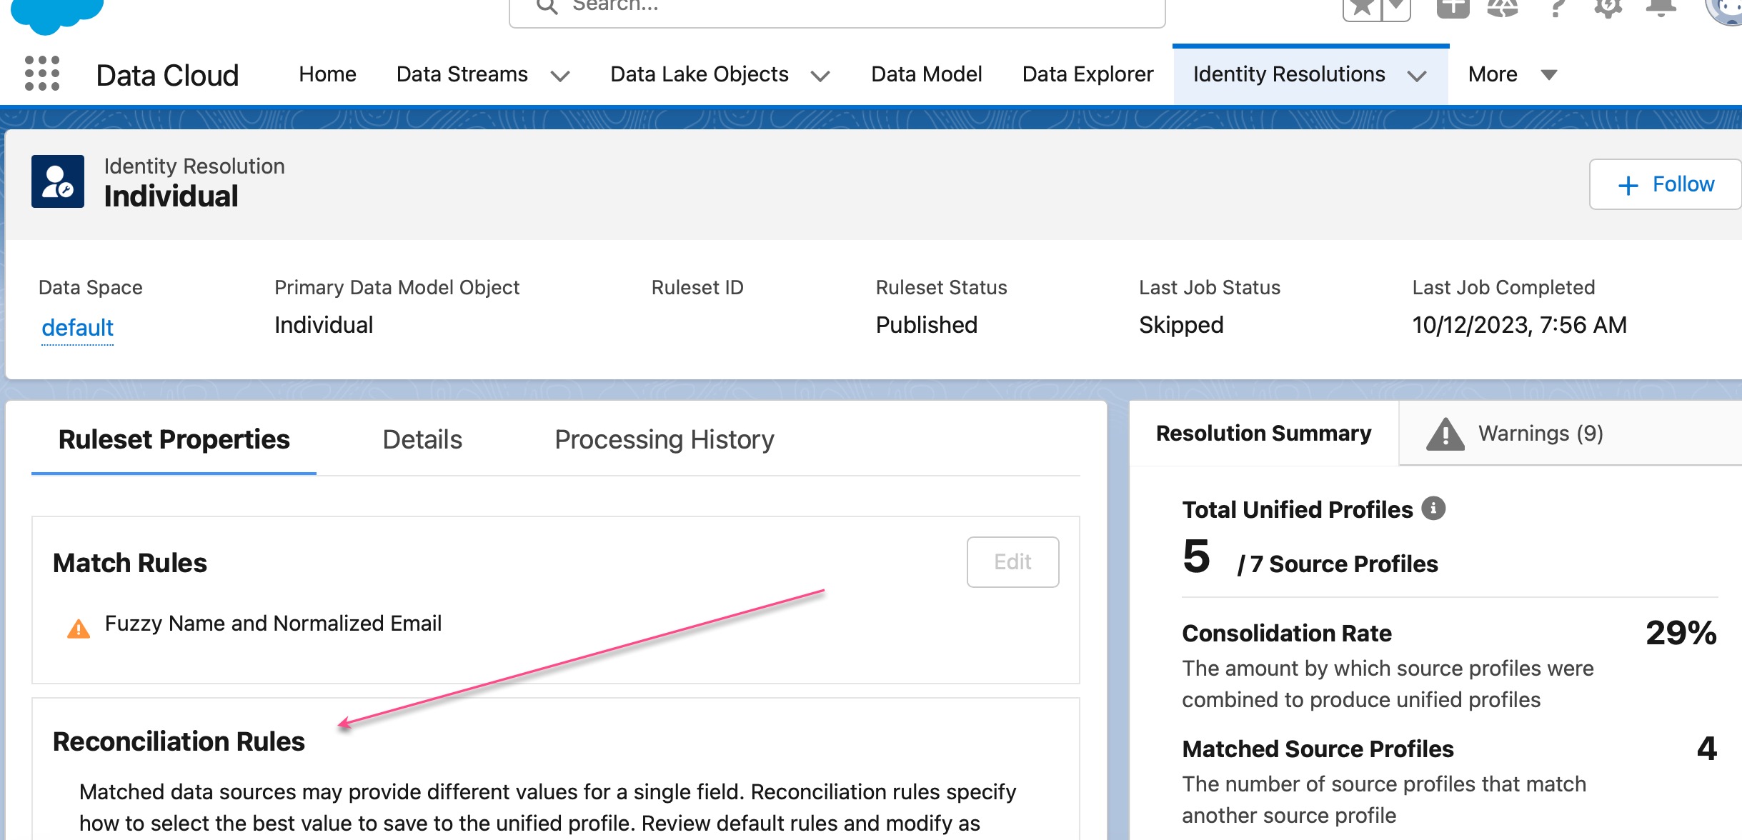Expand the Data Streams chevron

click(560, 76)
